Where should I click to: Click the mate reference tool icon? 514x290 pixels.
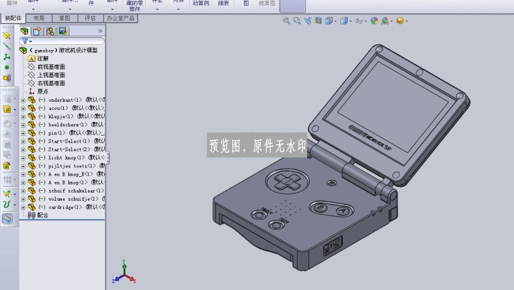(x=7, y=78)
